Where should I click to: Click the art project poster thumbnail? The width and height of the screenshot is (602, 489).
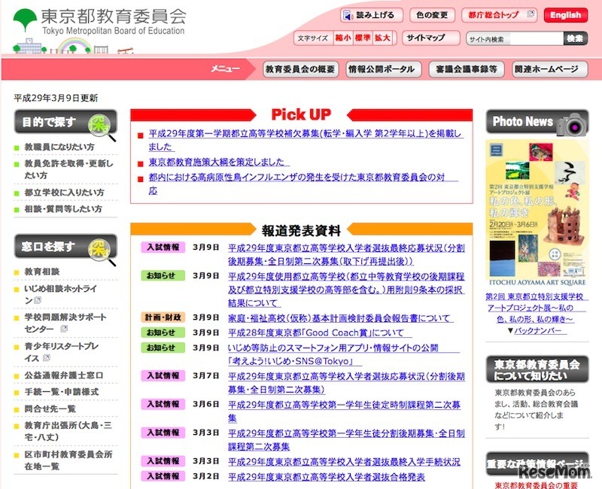(537, 213)
